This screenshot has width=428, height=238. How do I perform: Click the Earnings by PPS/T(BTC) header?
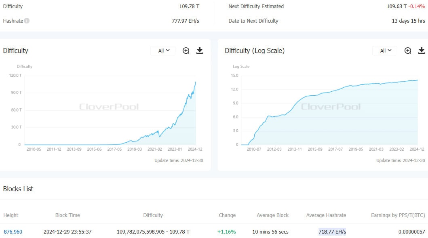click(398, 215)
